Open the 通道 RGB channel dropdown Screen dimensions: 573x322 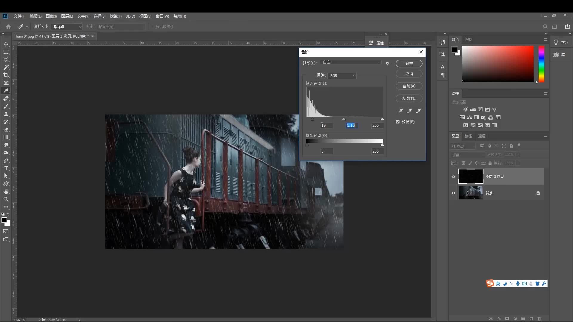click(x=342, y=76)
